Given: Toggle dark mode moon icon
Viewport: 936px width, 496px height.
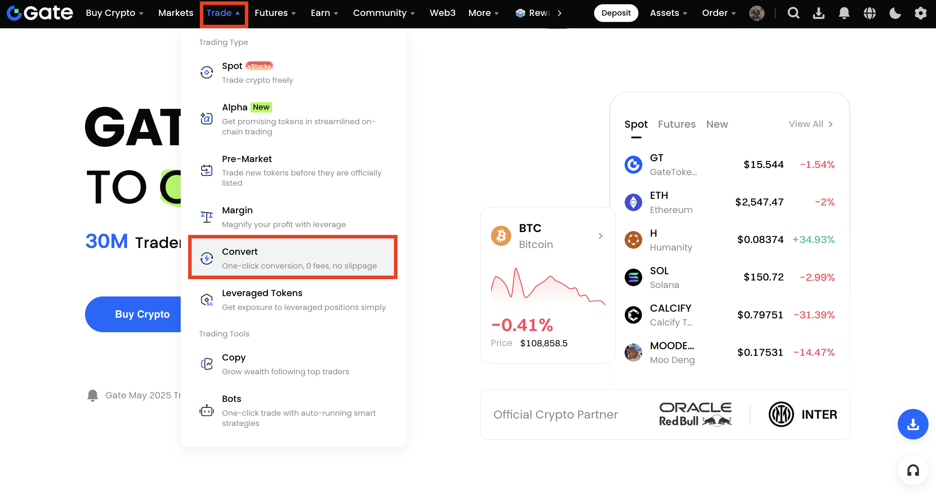Looking at the screenshot, I should tap(895, 13).
